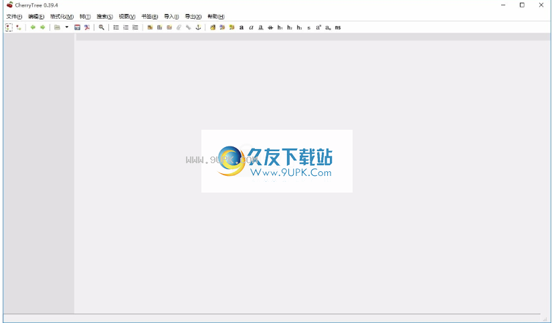Maximize the CherryTree window
The width and height of the screenshot is (554, 323).
click(x=522, y=5)
